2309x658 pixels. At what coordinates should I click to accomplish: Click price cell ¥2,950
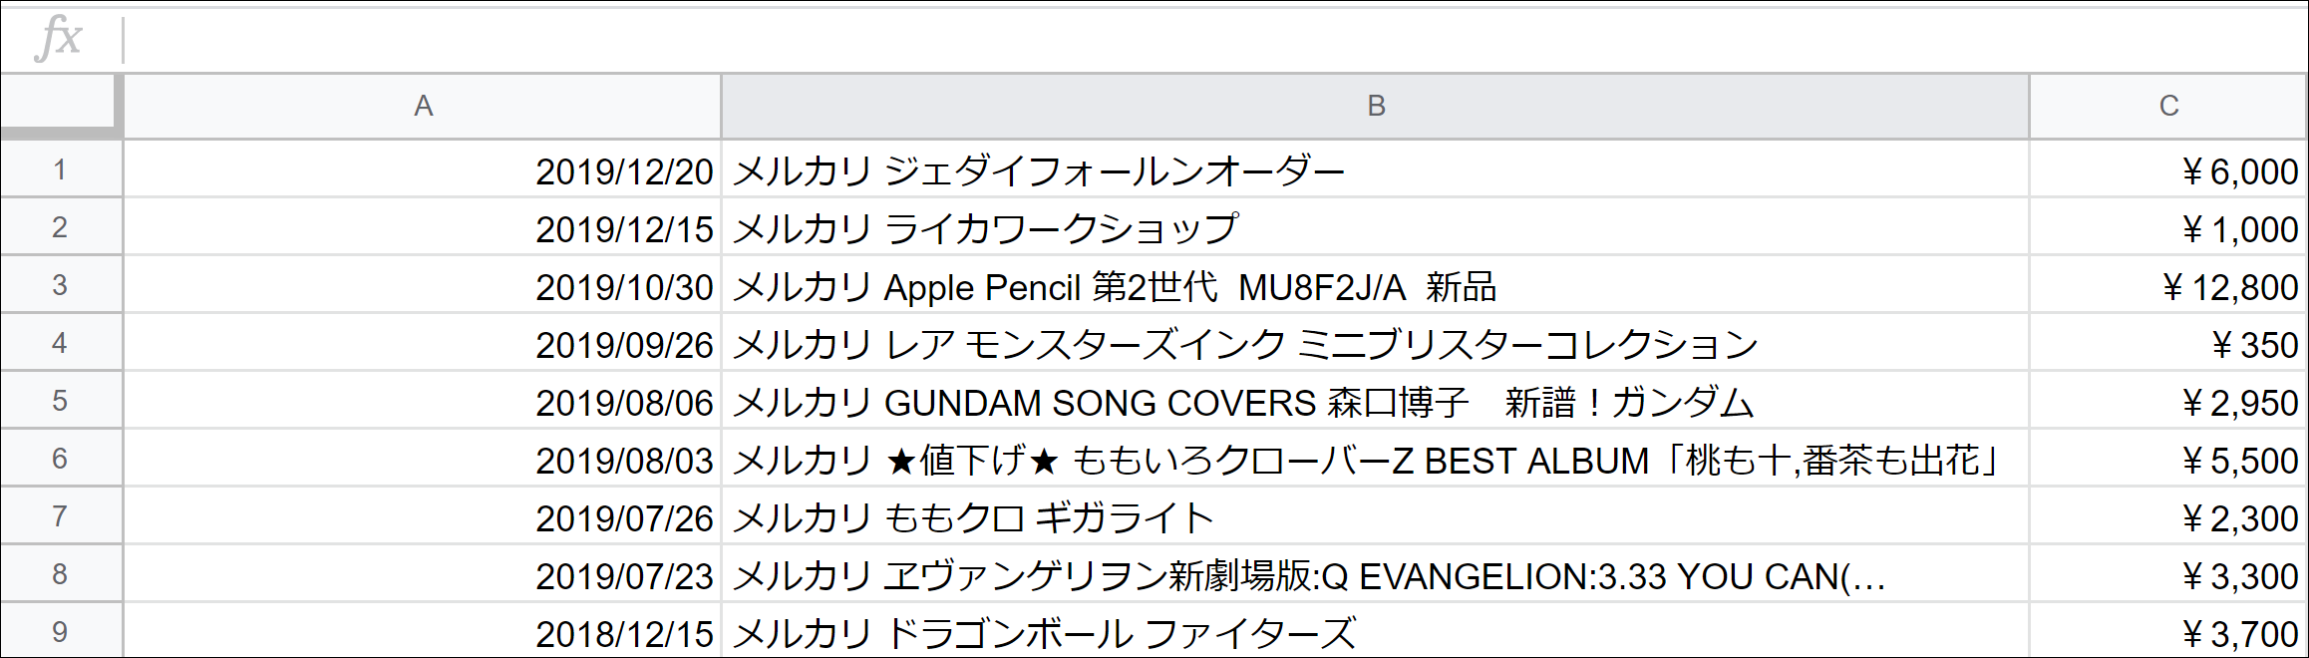tap(2168, 401)
